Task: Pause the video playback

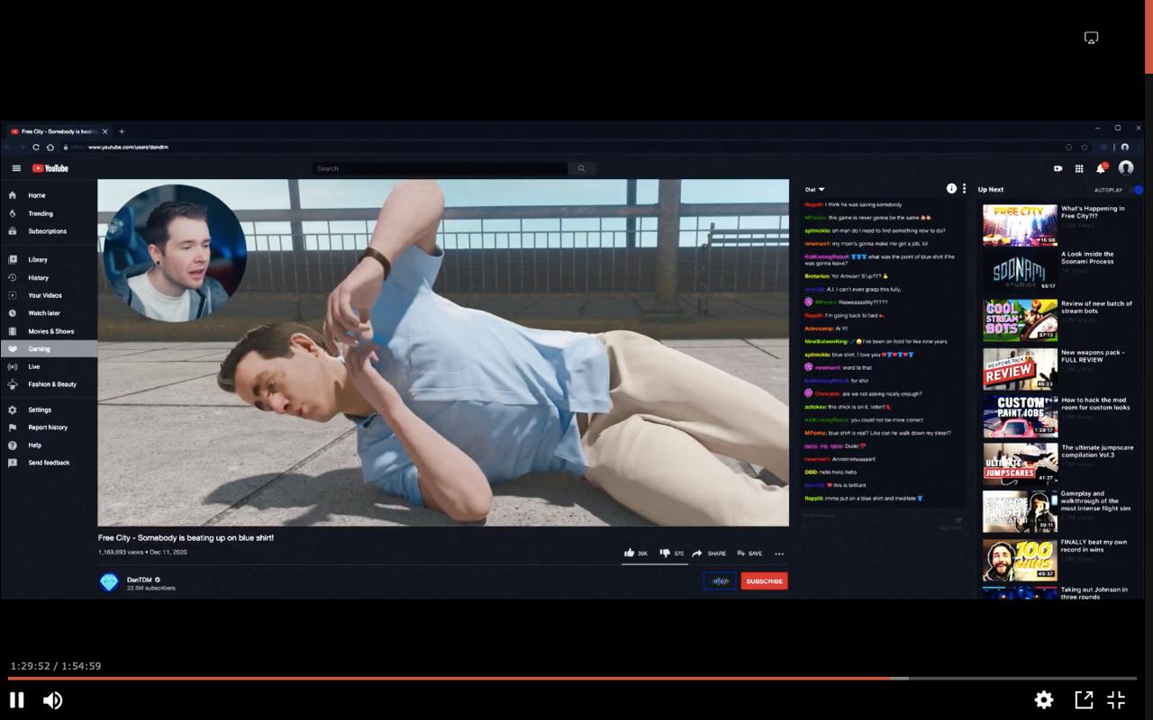Action: 16,700
